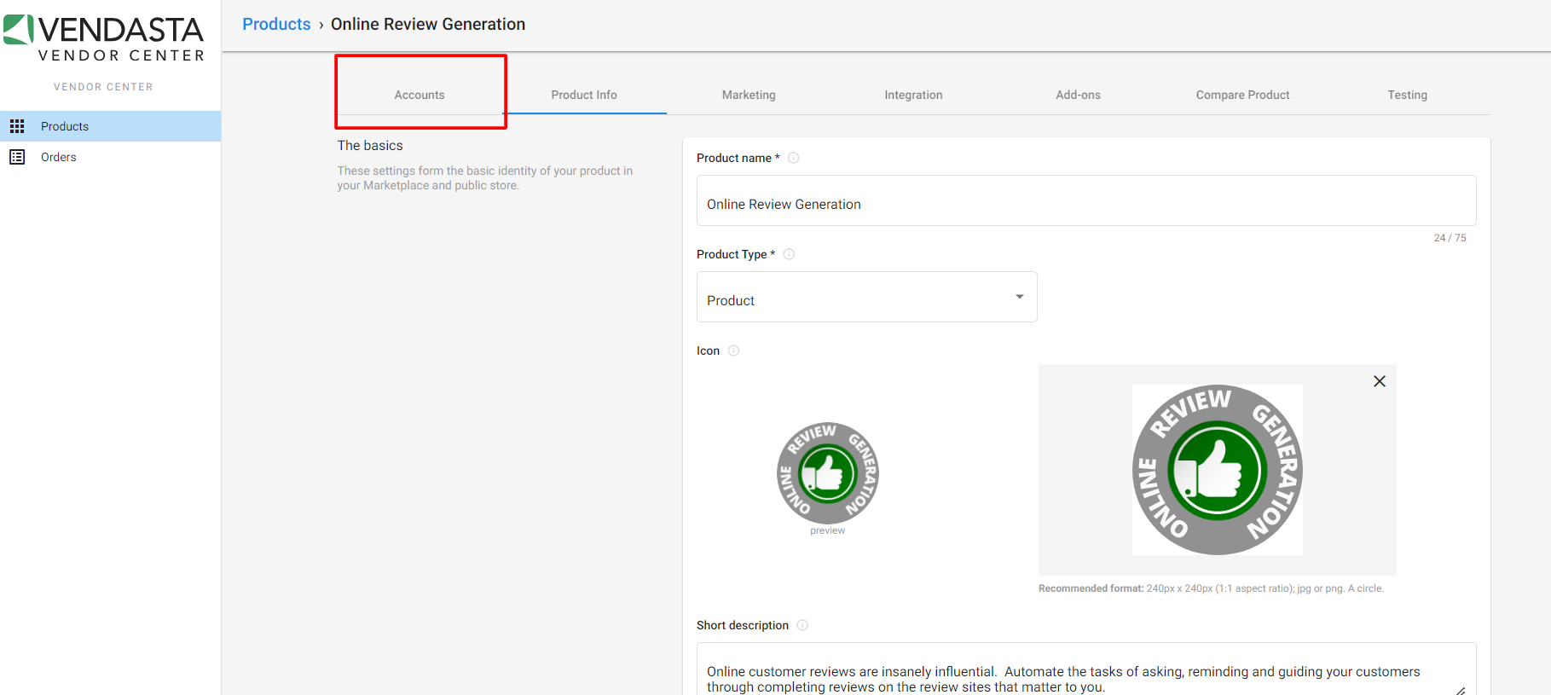
Task: Click the Products breadcrumb link
Action: (276, 24)
